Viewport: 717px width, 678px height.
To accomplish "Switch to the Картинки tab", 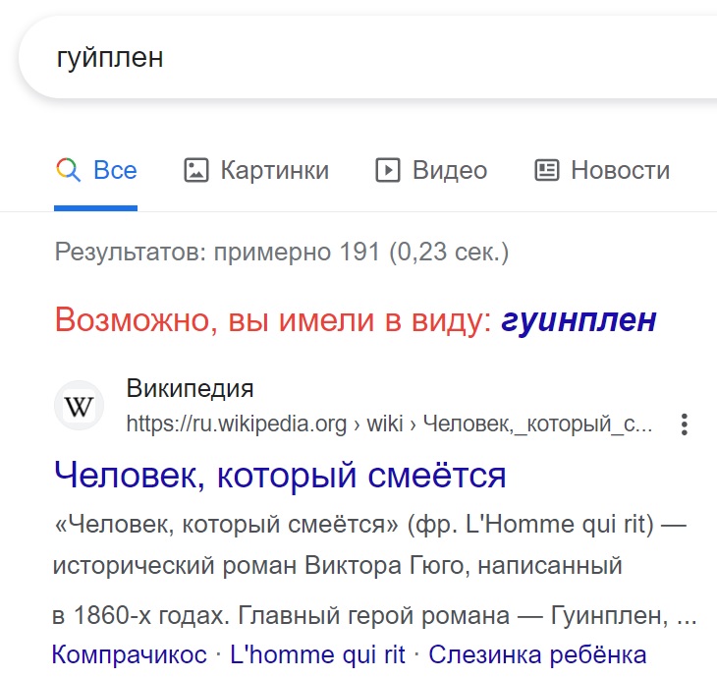I will (x=275, y=170).
